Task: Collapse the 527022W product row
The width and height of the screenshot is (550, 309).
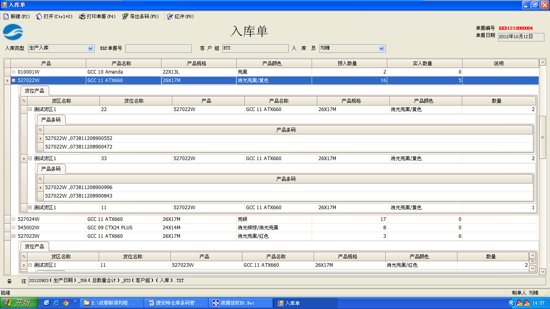Action: click(14, 80)
